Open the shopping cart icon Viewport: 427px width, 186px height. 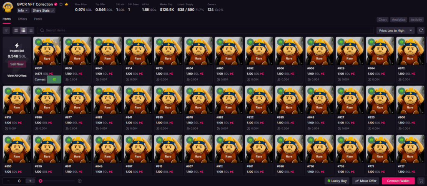[421, 181]
